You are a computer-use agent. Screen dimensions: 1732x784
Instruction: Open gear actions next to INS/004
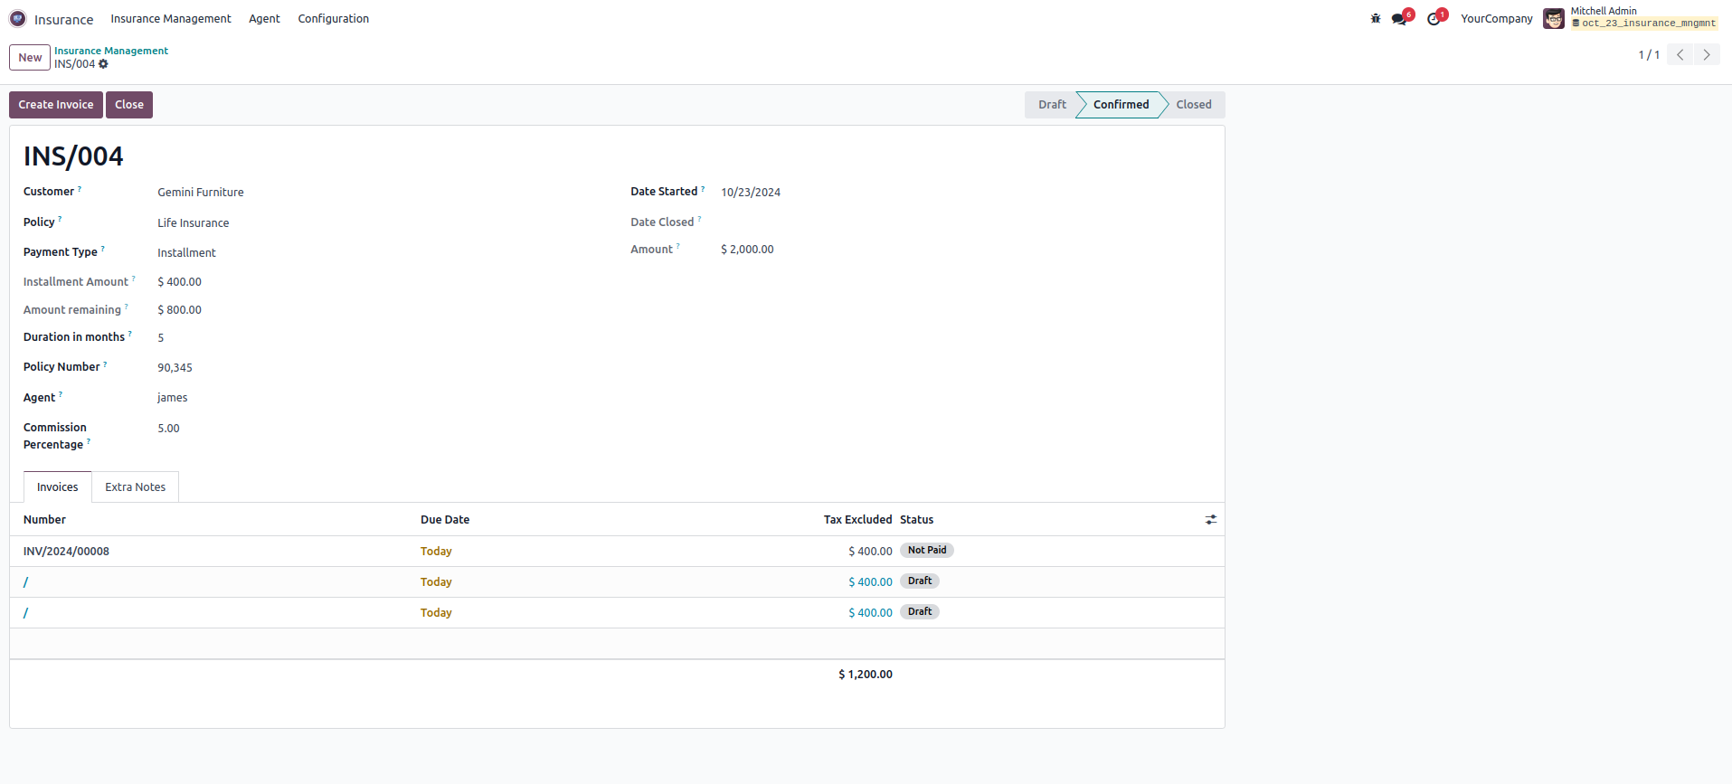(103, 64)
